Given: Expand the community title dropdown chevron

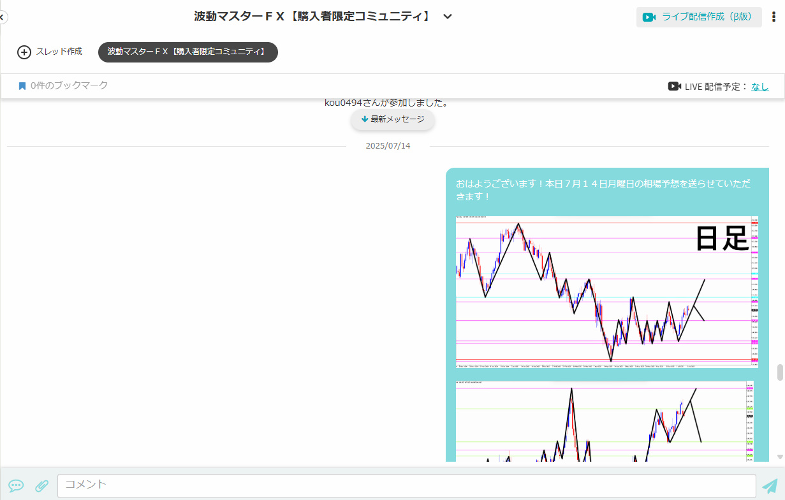Looking at the screenshot, I should coord(448,17).
